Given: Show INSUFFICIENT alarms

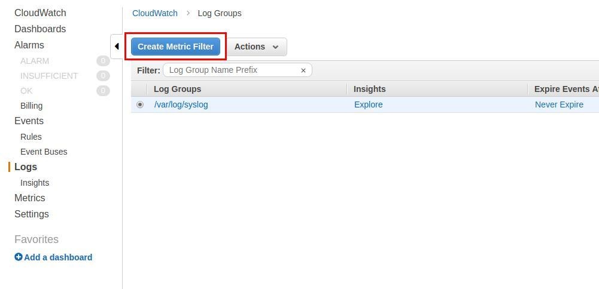Looking at the screenshot, I should pos(49,76).
